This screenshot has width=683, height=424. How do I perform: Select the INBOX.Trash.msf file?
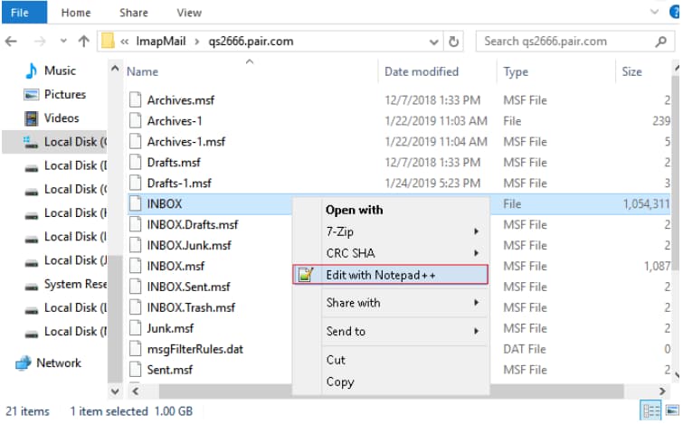(191, 307)
